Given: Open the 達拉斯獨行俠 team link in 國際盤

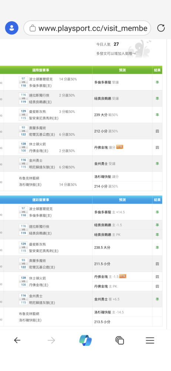Looking at the screenshot, I should click(39, 95).
